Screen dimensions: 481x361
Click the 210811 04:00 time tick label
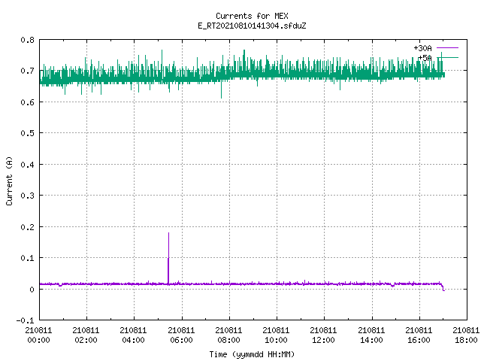[x=134, y=335]
